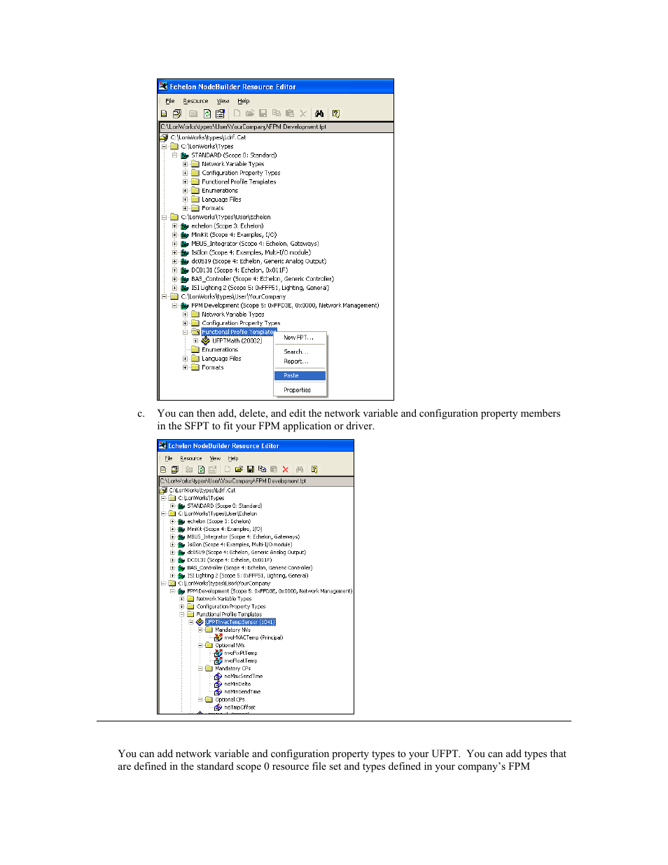Click the stacked-pages icon in the UFPThvacTempSensor window toolbar
The width and height of the screenshot is (668, 865).
tap(175, 469)
